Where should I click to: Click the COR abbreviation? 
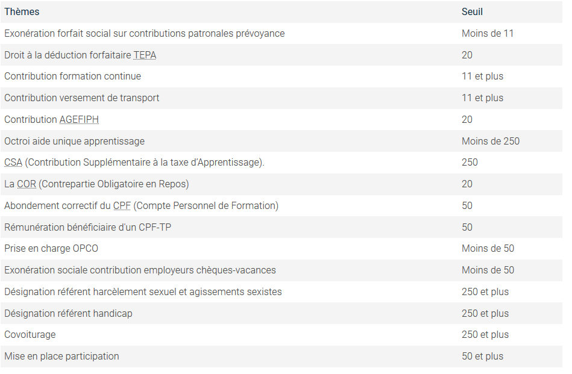pyautogui.click(x=27, y=184)
